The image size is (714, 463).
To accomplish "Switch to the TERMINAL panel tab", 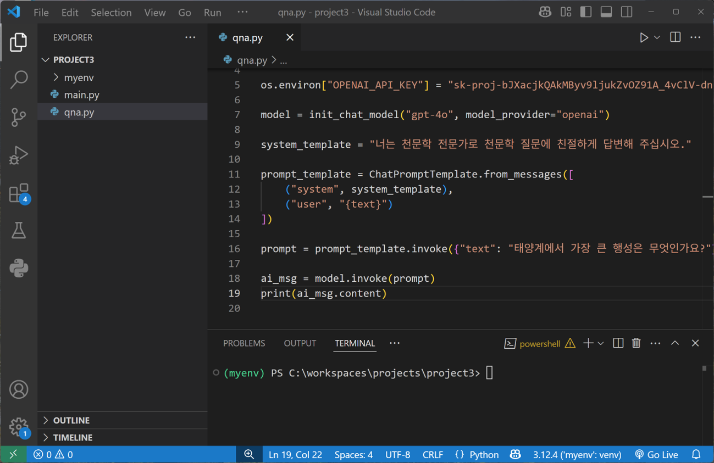I will 355,343.
